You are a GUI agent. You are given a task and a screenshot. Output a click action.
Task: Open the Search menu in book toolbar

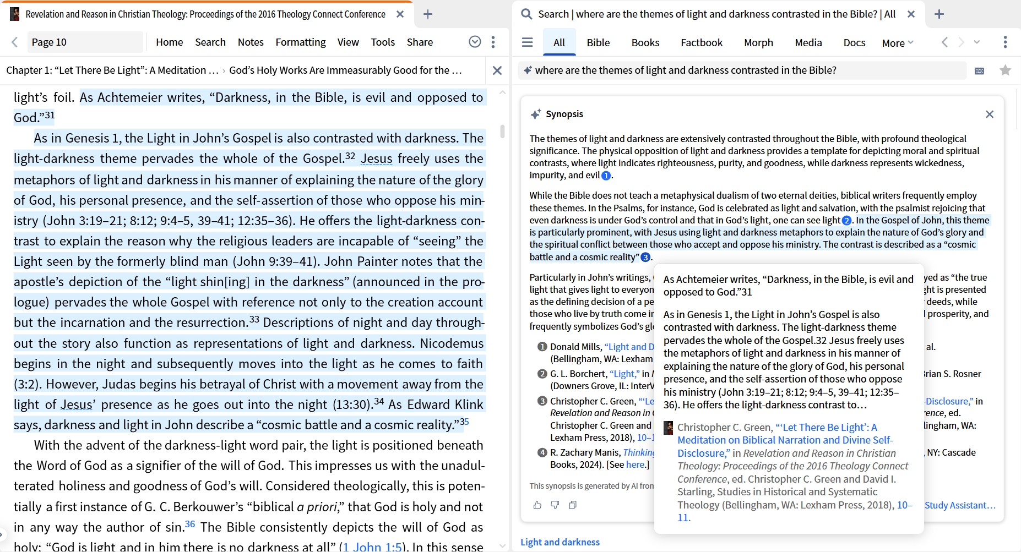pos(210,42)
